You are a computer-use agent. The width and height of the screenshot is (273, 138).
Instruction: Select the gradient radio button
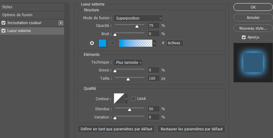(x=112, y=43)
